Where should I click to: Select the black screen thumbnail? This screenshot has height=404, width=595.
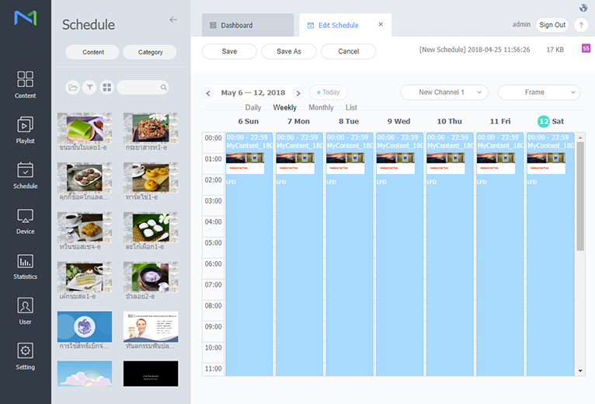point(151,374)
